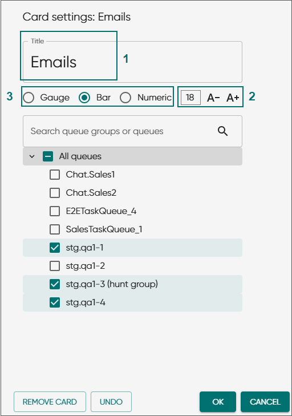Click the Title field containing Emails

(132, 62)
